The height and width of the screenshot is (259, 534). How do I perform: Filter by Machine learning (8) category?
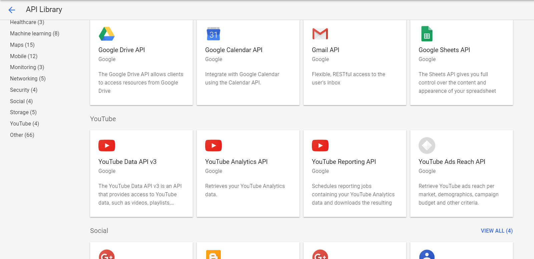pos(35,33)
